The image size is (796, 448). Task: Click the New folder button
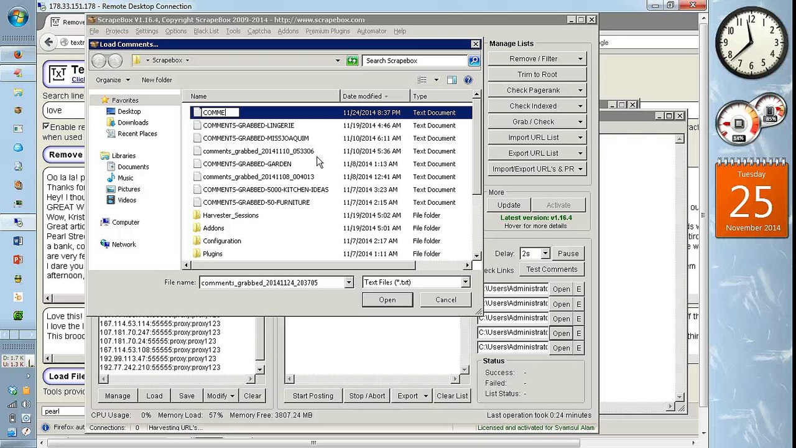point(157,80)
